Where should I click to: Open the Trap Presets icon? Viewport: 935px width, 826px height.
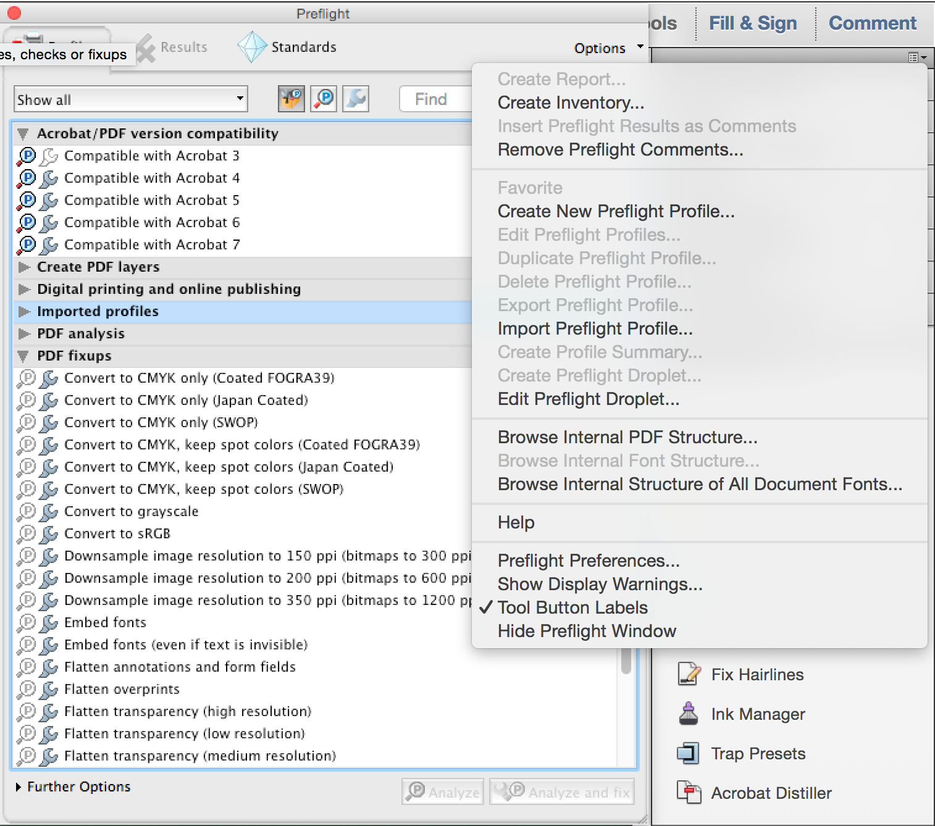click(688, 753)
